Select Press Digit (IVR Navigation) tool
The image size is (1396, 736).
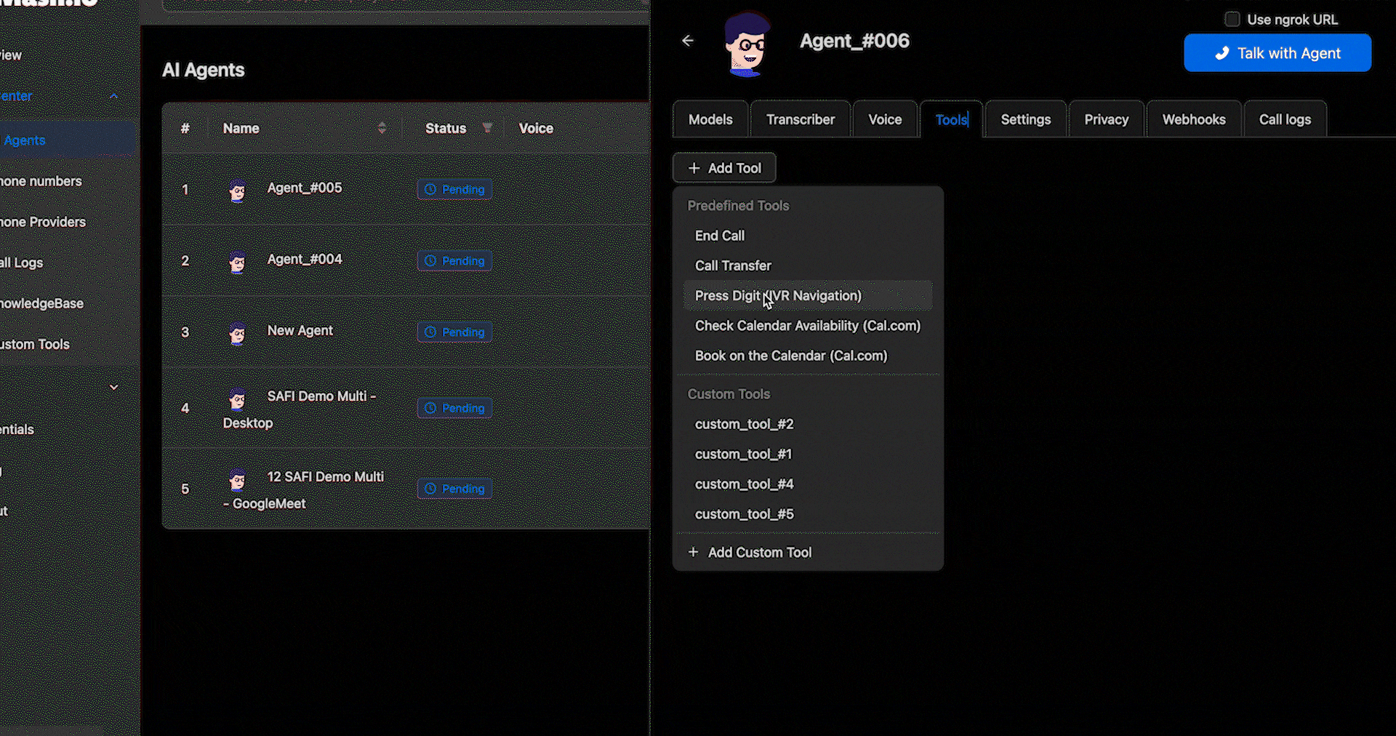[808, 295]
